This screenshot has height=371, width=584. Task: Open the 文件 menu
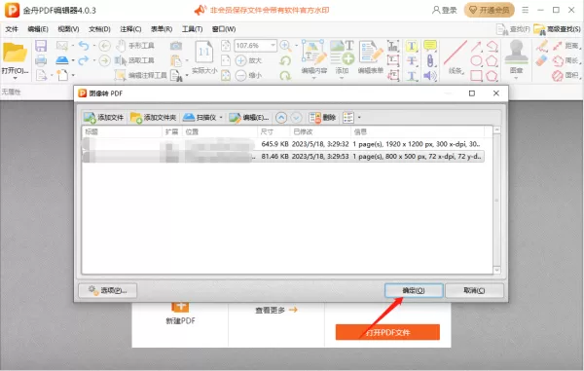12,29
